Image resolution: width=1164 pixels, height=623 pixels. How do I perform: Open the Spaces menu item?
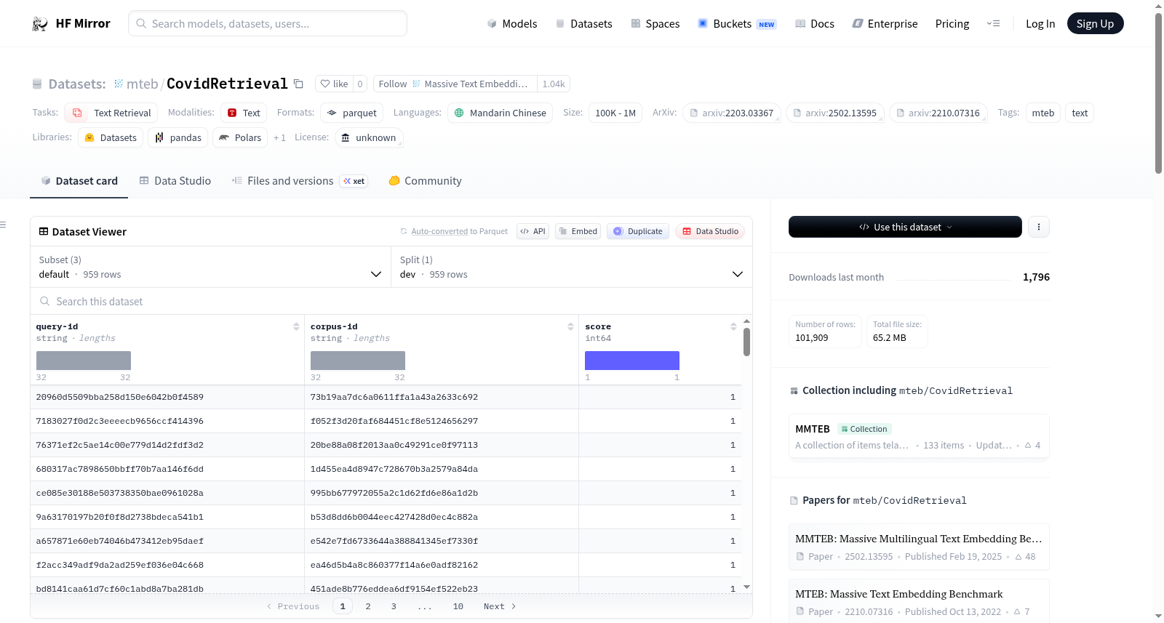[x=655, y=24]
